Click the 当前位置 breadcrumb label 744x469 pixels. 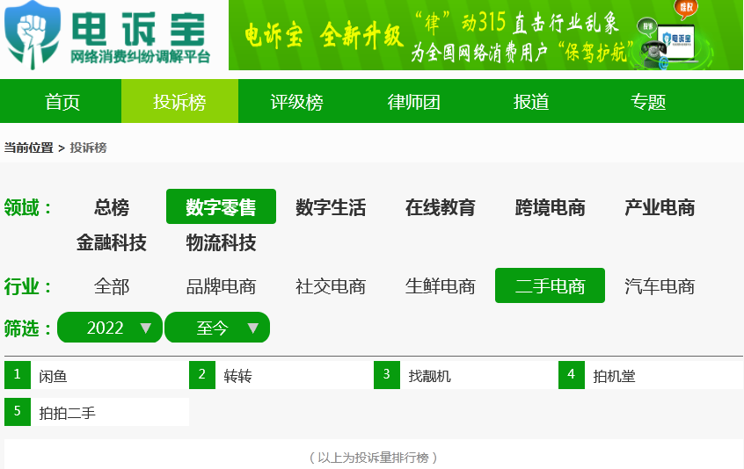click(28, 148)
